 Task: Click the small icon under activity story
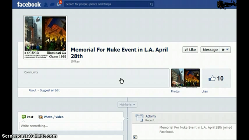click(135, 137)
